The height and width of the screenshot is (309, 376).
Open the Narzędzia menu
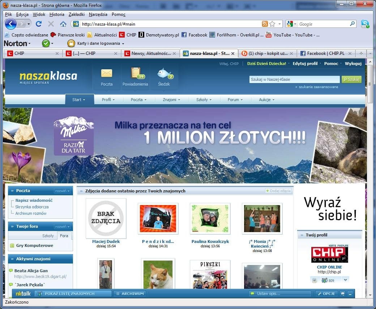pos(98,14)
